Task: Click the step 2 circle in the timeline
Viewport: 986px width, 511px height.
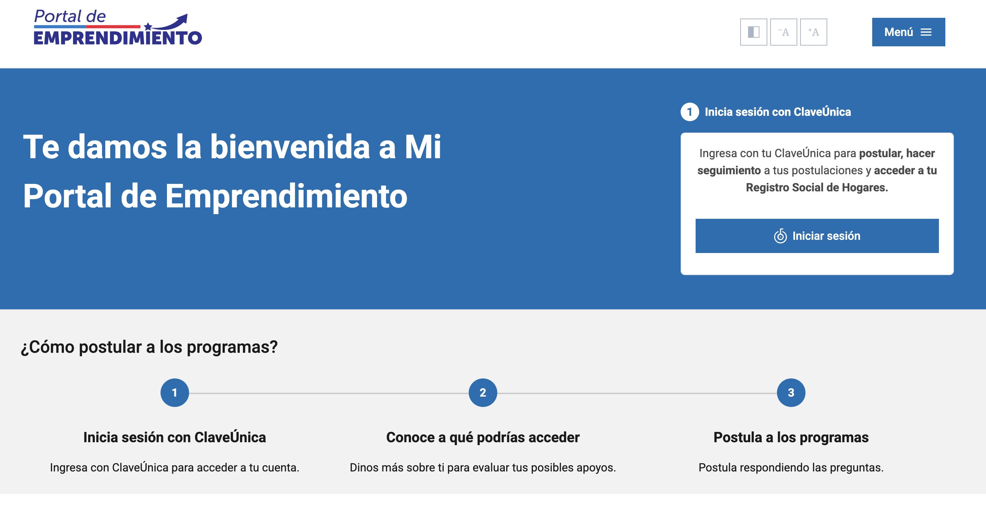Action: click(x=483, y=393)
